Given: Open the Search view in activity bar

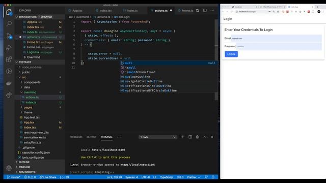Looking at the screenshot, I should (9, 23).
